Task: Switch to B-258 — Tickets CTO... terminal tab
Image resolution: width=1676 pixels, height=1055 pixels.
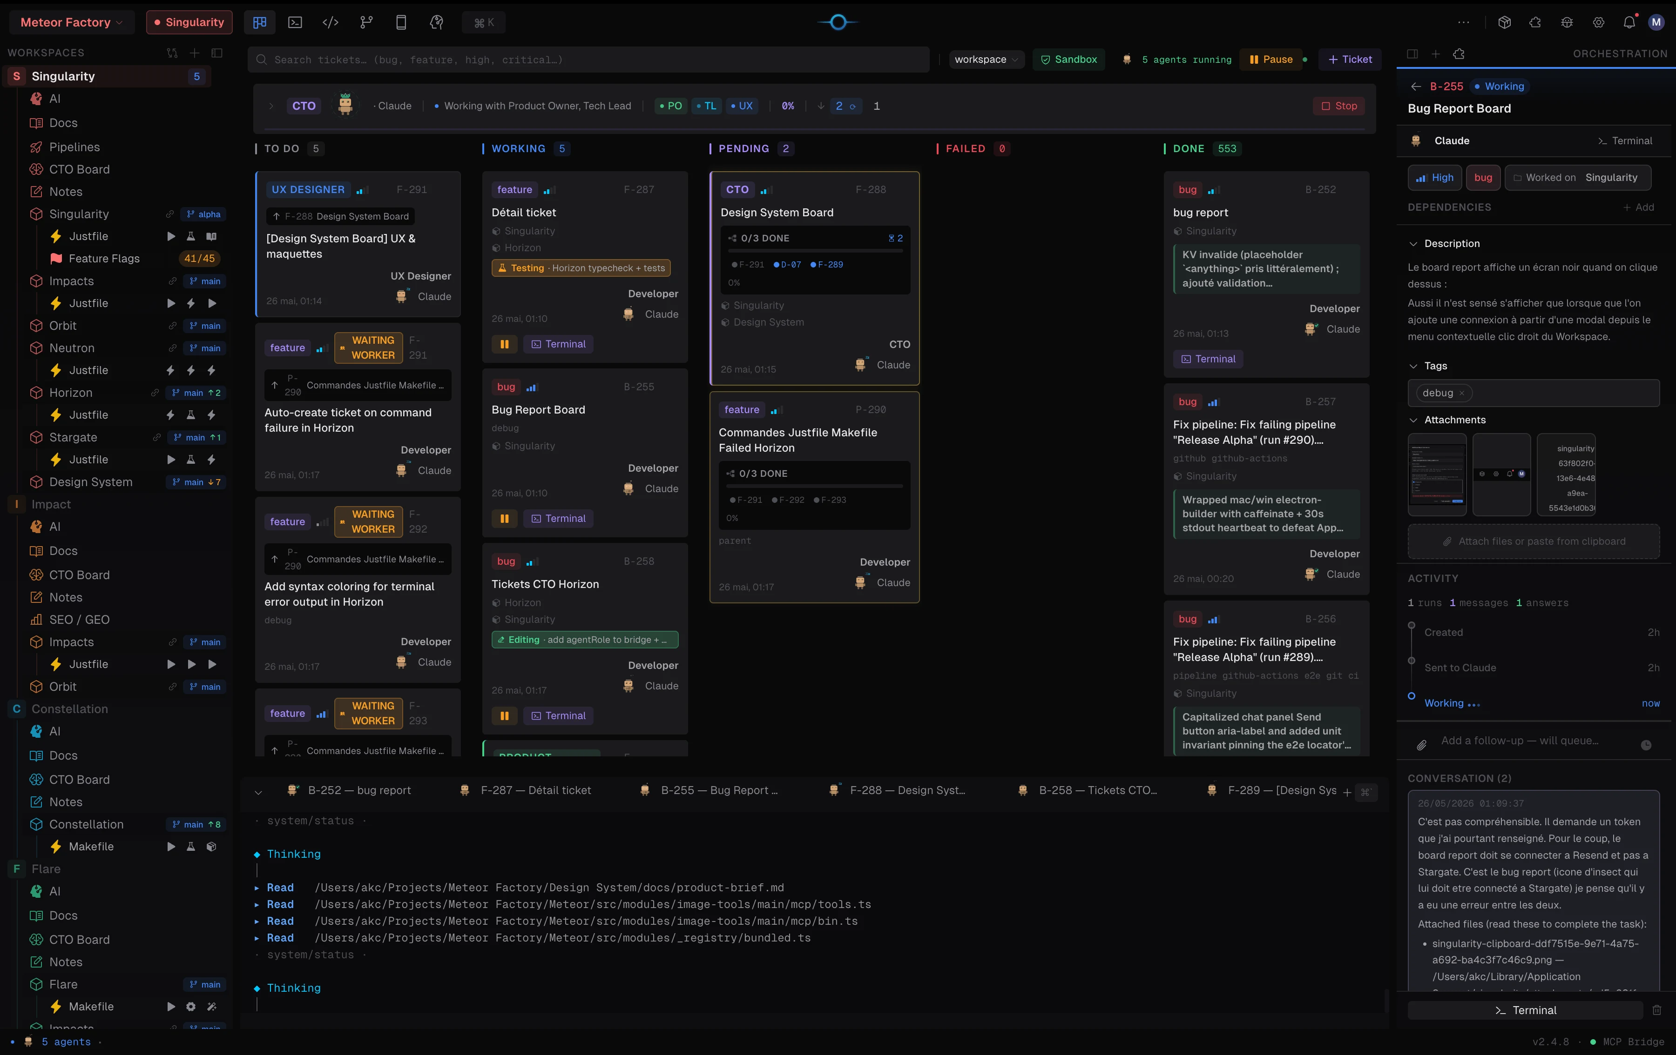Action: pyautogui.click(x=1088, y=791)
